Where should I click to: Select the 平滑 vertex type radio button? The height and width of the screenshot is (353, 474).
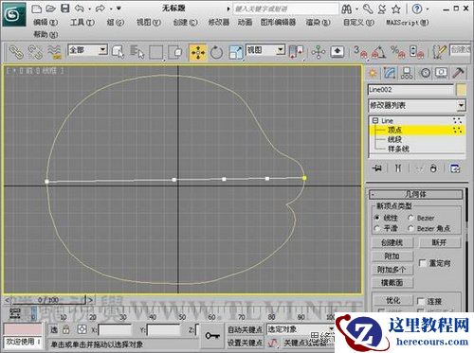click(x=376, y=228)
